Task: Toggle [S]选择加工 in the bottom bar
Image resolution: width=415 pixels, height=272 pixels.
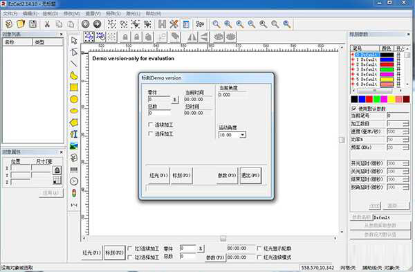Action: pos(130,257)
